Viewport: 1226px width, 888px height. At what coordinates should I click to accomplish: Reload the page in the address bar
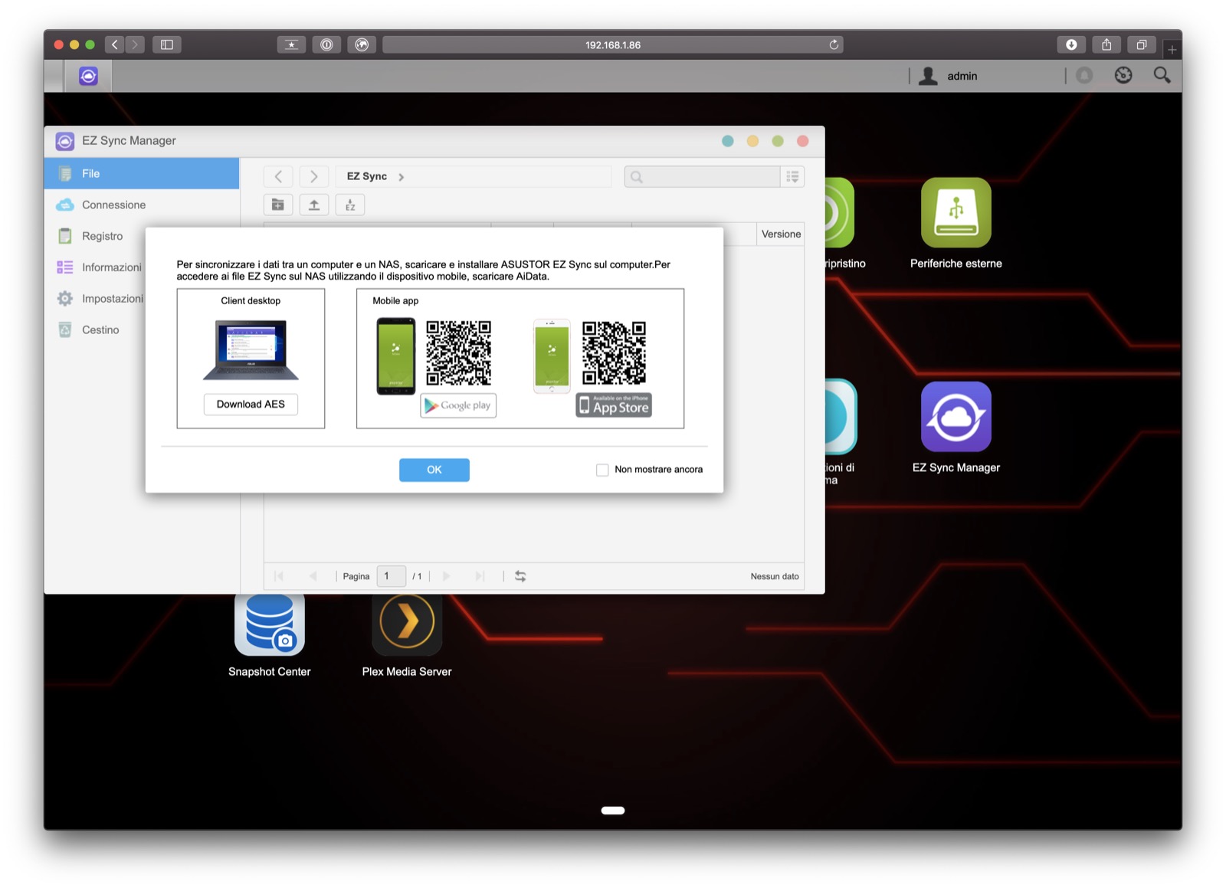click(834, 44)
